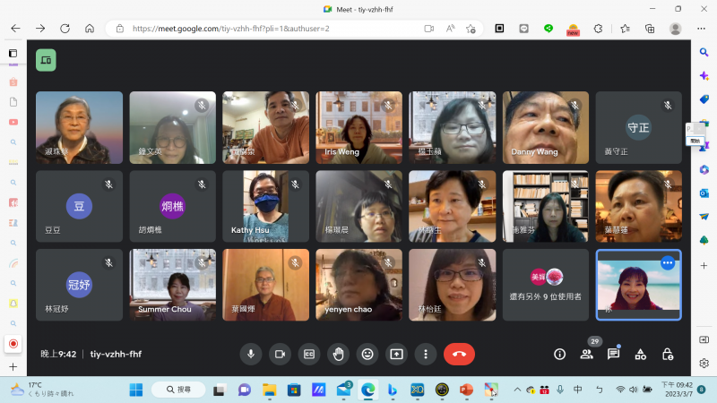The width and height of the screenshot is (717, 403).
Task: Open more options three-dot menu
Action: (x=426, y=354)
